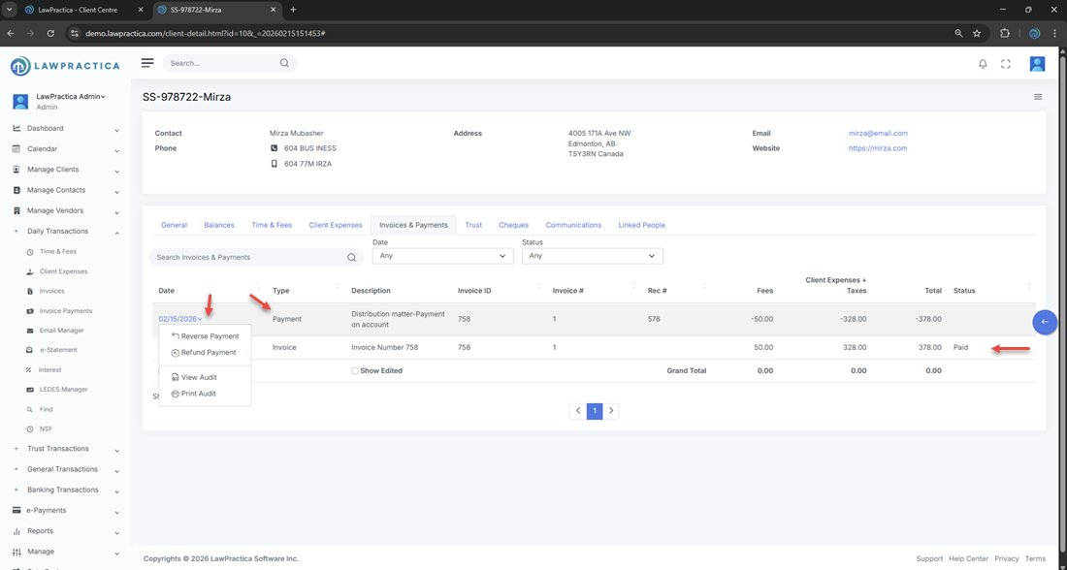The height and width of the screenshot is (570, 1067).
Task: Click the blue round back-arrow button
Action: point(1045,322)
